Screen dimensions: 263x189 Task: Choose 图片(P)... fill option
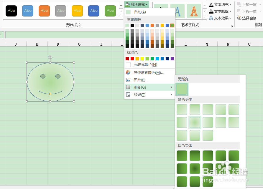click(x=149, y=80)
